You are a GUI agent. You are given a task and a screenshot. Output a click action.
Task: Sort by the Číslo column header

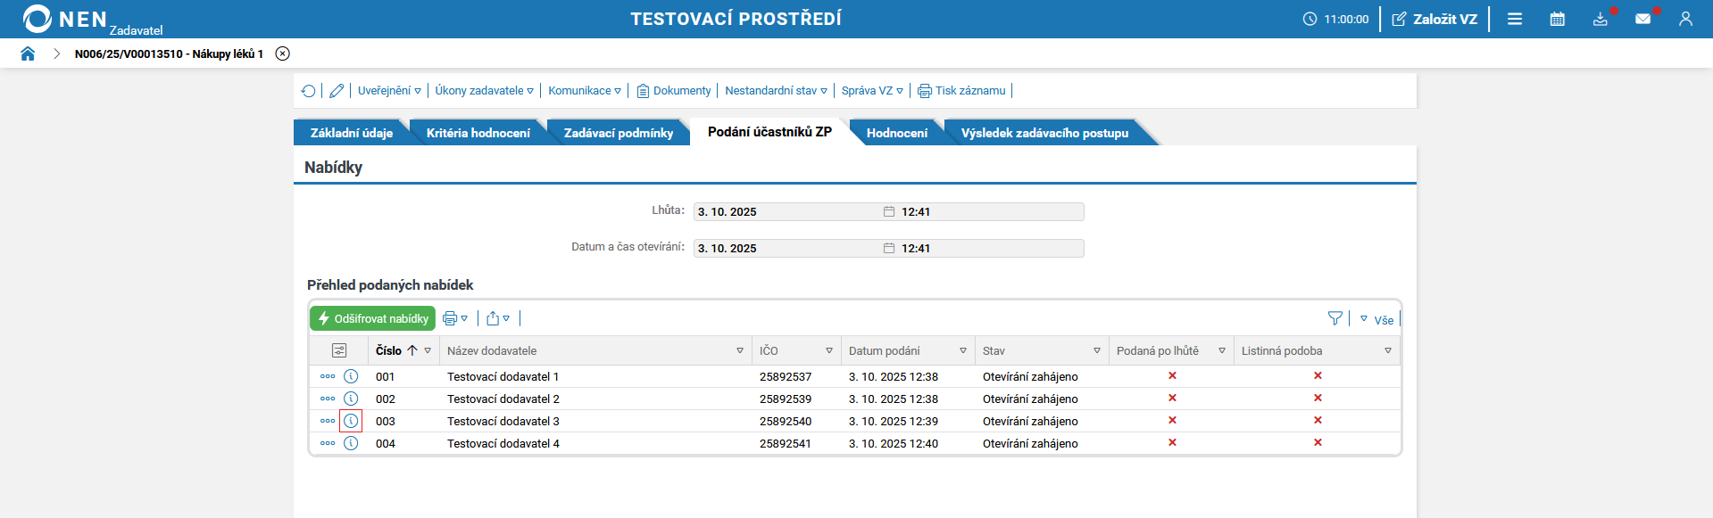coord(389,350)
